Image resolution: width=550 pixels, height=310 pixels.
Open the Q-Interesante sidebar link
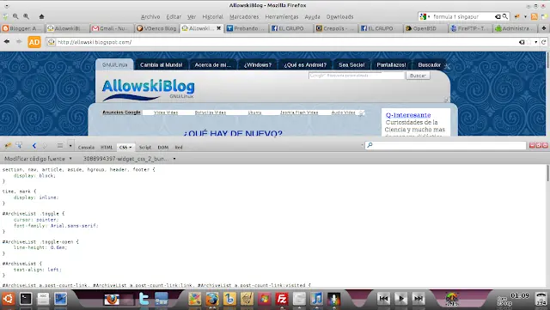408,115
